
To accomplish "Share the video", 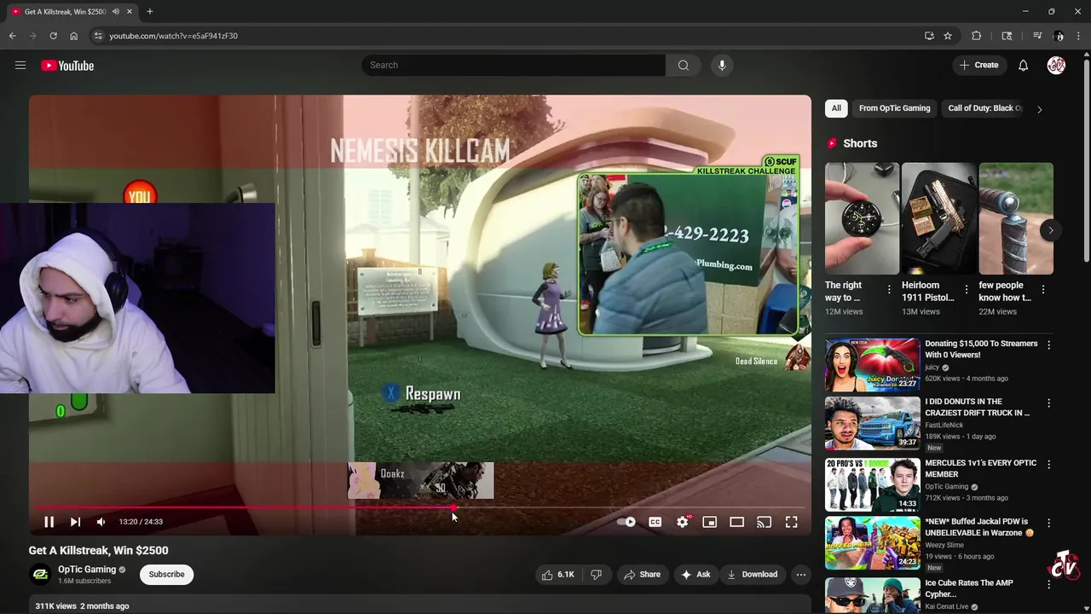I will pyautogui.click(x=642, y=575).
